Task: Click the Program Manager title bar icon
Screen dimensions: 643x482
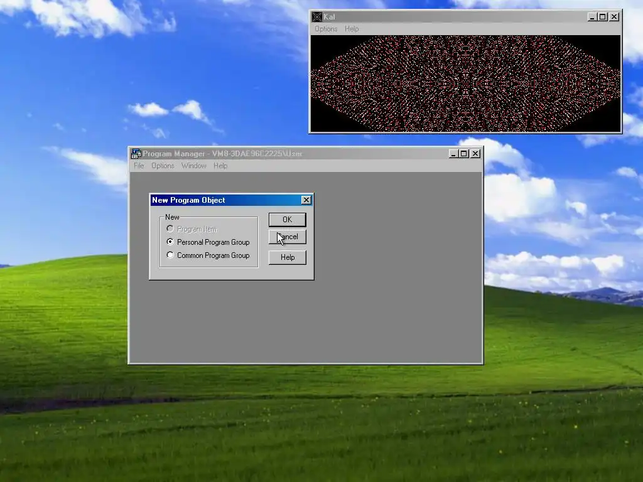Action: 136,154
